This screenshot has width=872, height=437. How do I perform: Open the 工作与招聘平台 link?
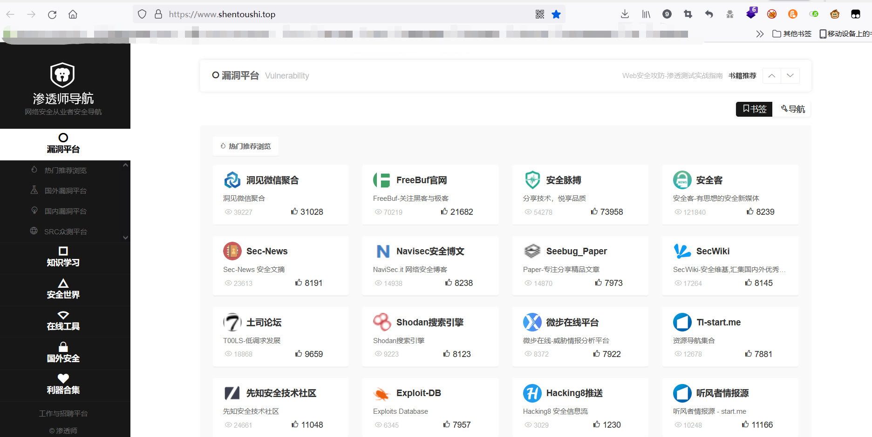[63, 414]
